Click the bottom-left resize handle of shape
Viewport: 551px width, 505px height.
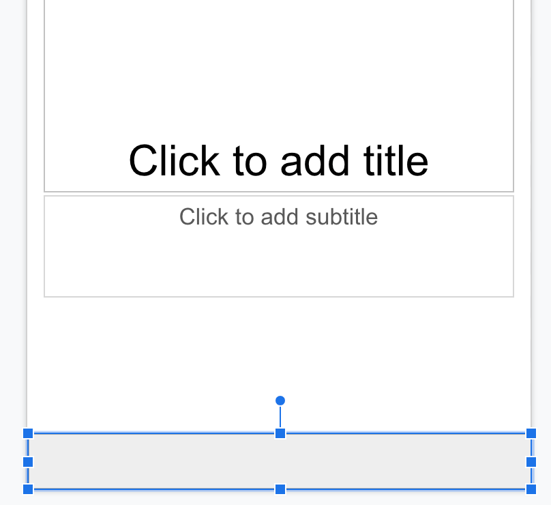pos(28,489)
